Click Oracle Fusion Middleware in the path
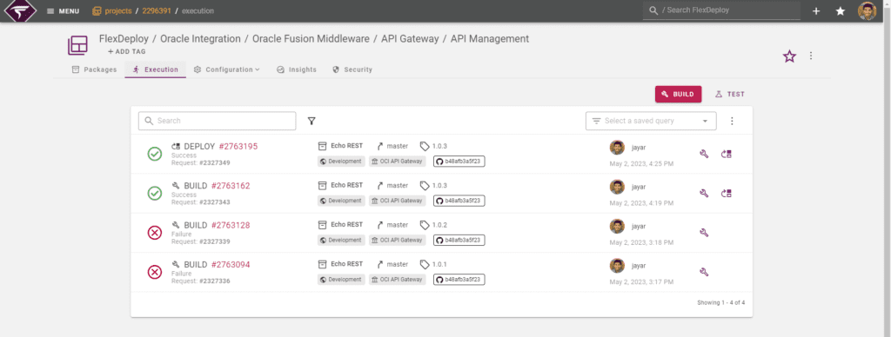891x337 pixels. 311,38
